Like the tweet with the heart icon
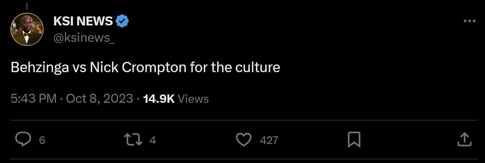Image resolution: width=485 pixels, height=163 pixels. pyautogui.click(x=244, y=140)
